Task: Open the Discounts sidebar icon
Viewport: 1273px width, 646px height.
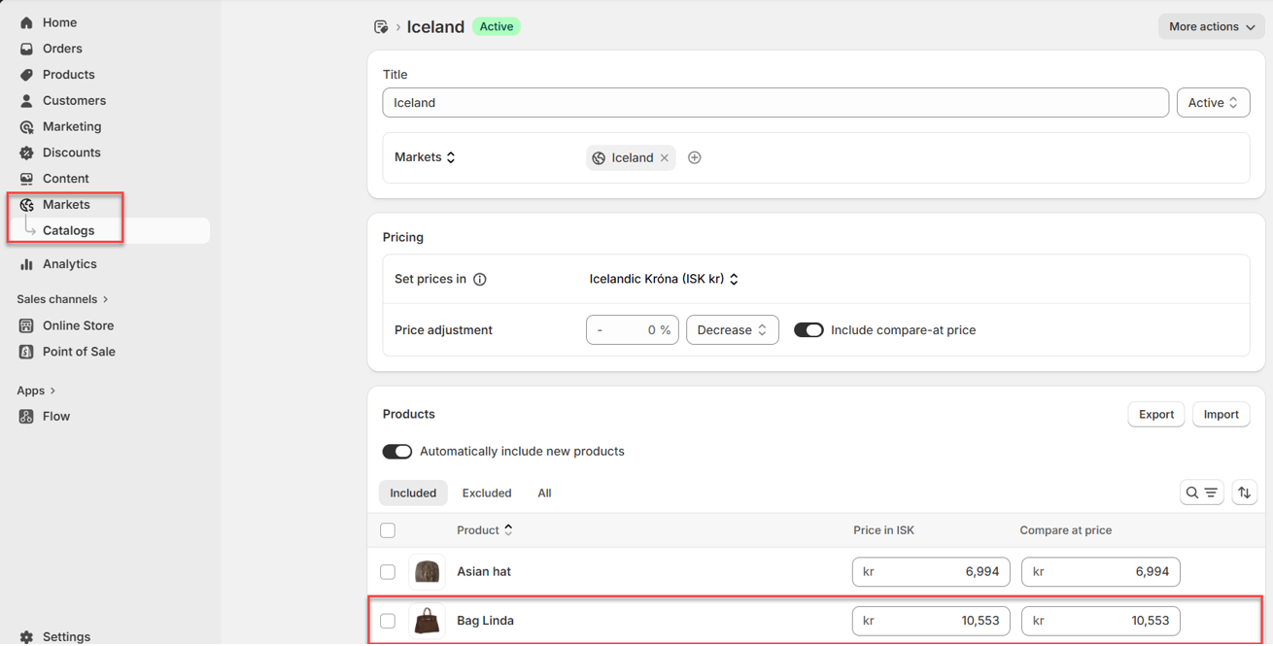Action: (26, 153)
